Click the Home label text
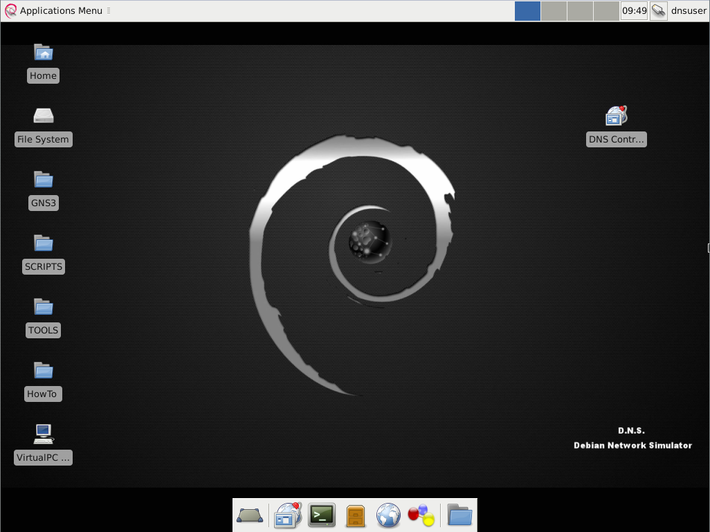 click(x=43, y=75)
